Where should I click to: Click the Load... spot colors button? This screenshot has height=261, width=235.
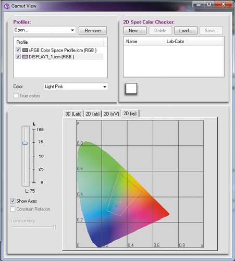tap(185, 31)
